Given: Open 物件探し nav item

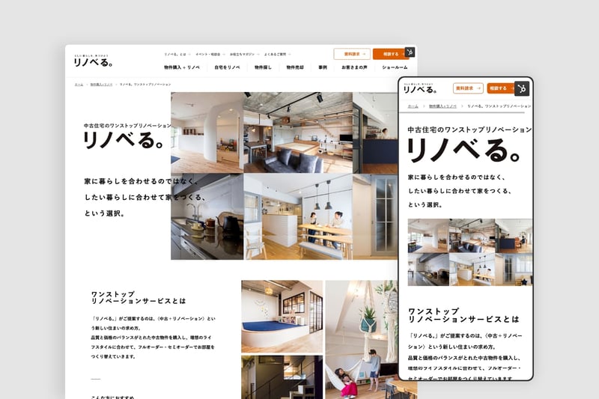Looking at the screenshot, I should pyautogui.click(x=264, y=67).
